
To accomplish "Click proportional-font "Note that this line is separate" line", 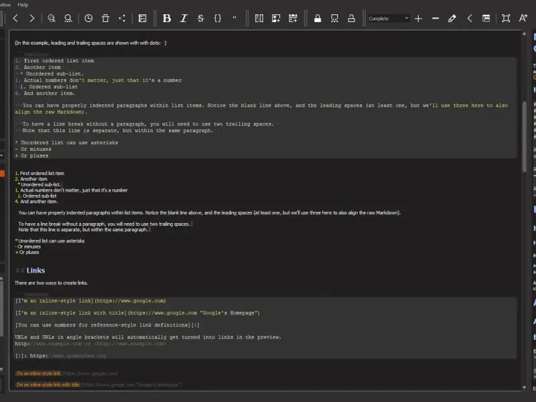I will (x=83, y=230).
